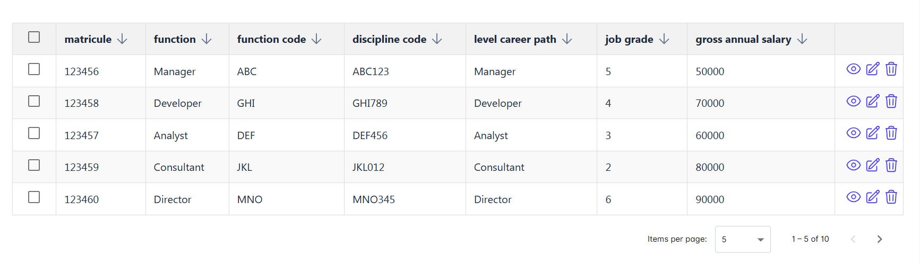Click the function code column header
Screen dimensions: 920x265
pos(271,39)
